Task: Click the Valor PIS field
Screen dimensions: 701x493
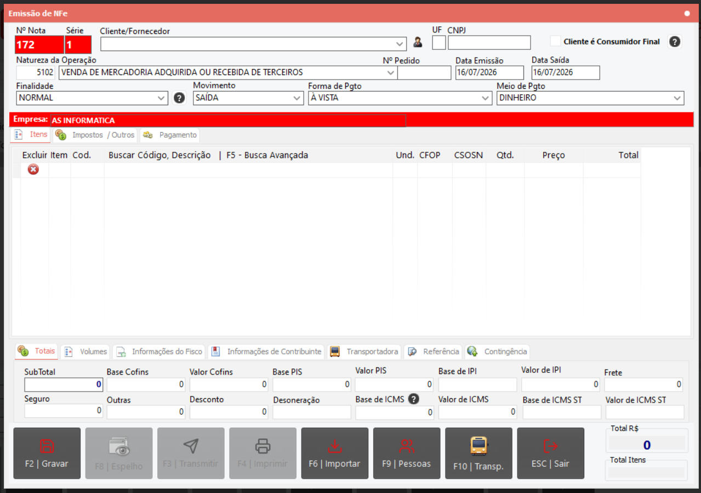Action: coord(395,384)
